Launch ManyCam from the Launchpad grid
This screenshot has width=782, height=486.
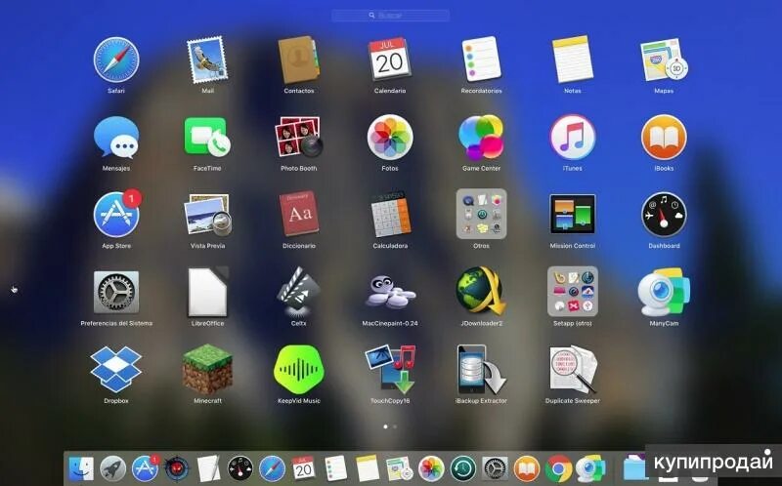point(664,293)
